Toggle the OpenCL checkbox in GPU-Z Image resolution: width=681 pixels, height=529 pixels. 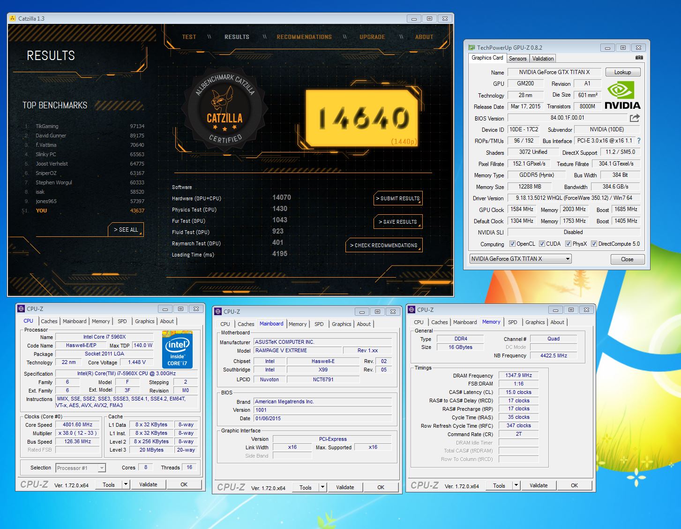512,244
